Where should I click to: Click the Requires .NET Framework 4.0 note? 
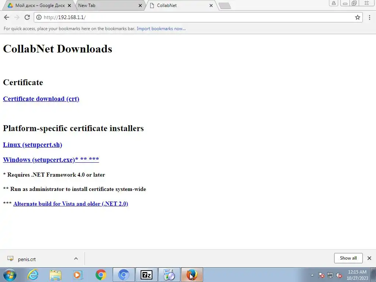[x=54, y=174]
